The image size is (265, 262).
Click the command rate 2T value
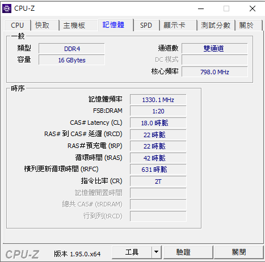pos(158,181)
